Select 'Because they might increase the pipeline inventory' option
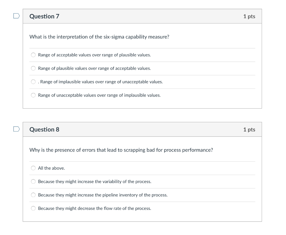286x235 pixels. pyautogui.click(x=33, y=195)
